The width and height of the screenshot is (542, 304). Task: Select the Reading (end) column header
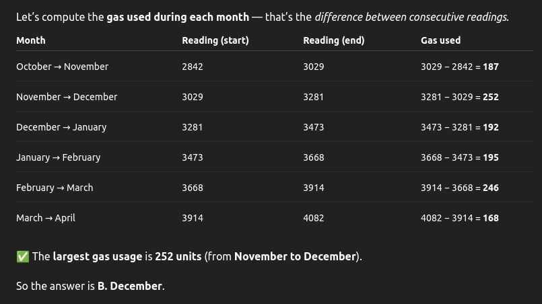pyautogui.click(x=333, y=40)
